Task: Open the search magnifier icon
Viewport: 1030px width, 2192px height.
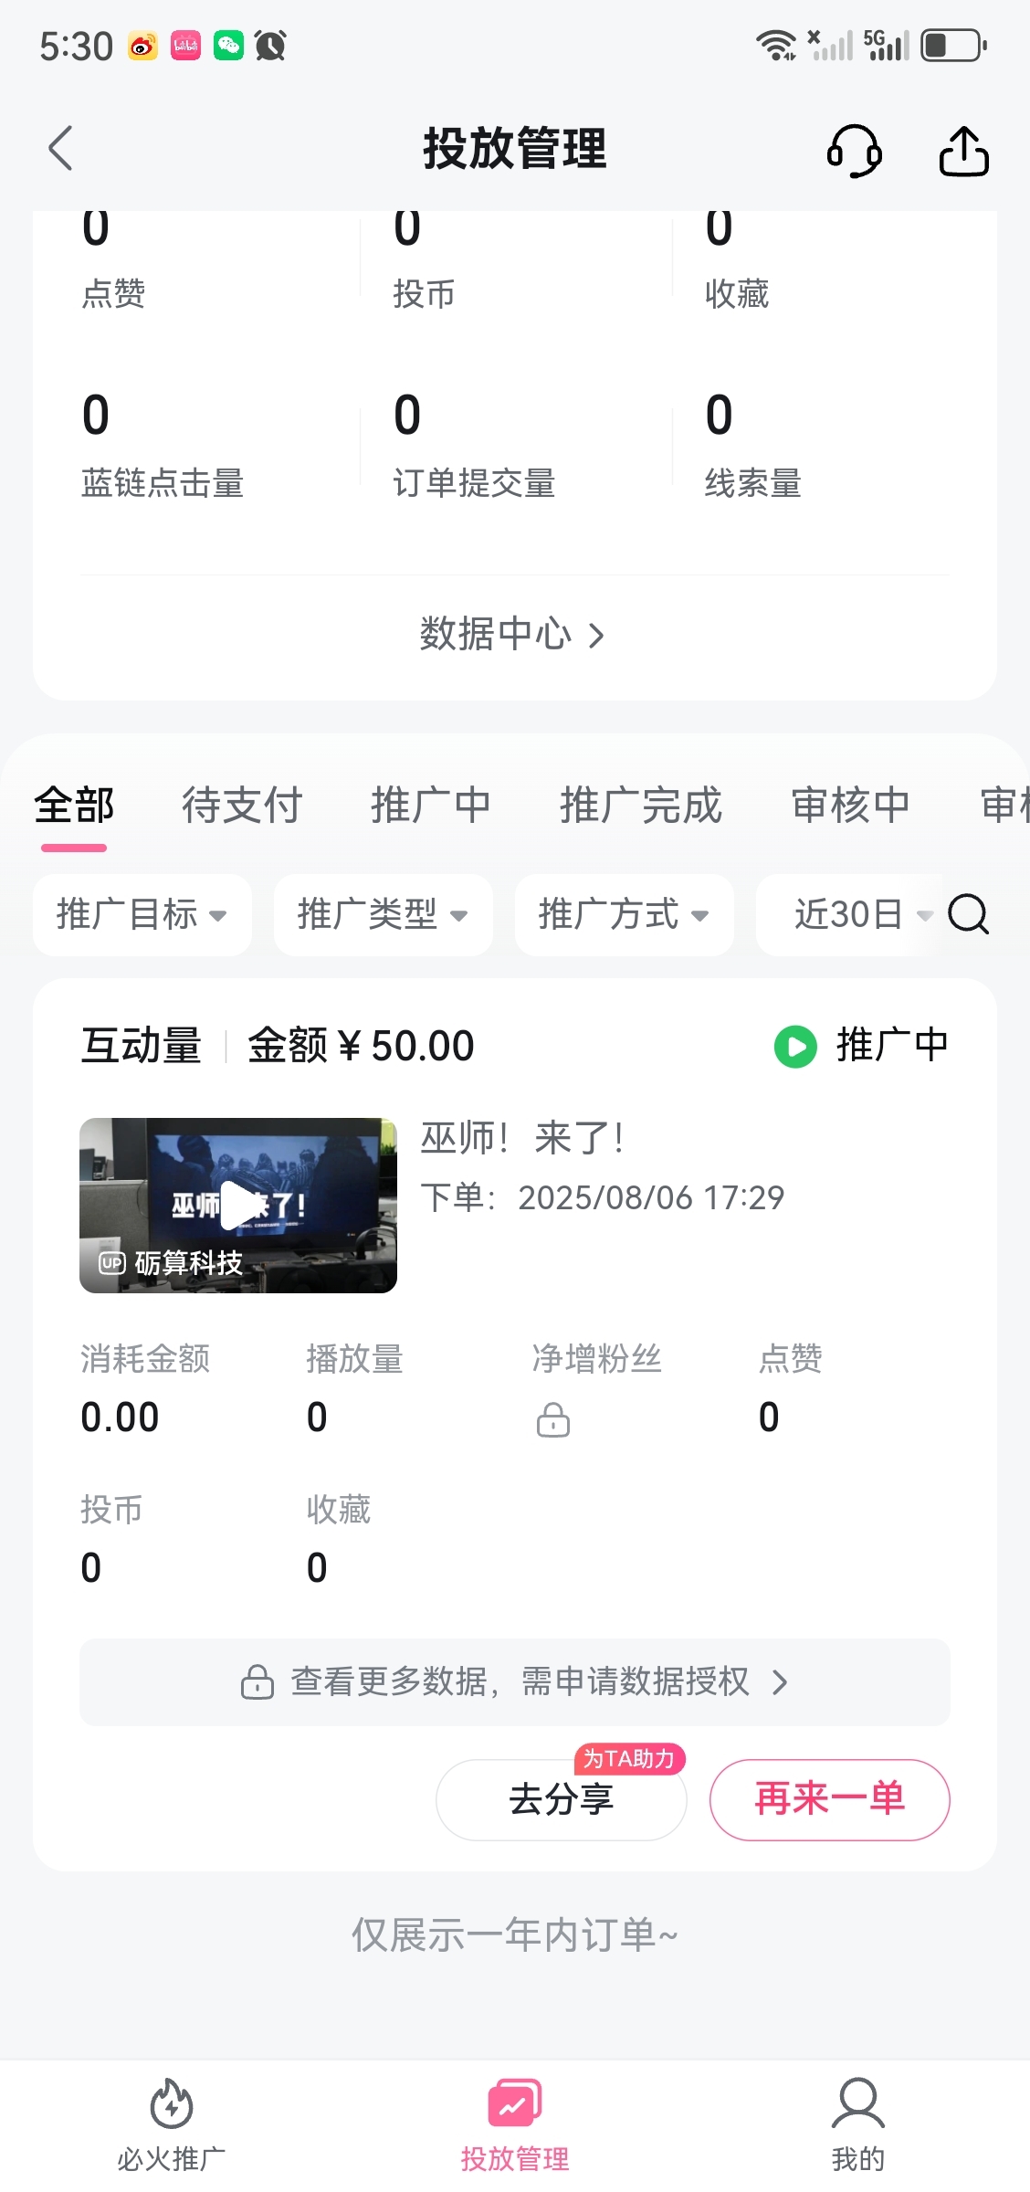Action: [x=968, y=914]
